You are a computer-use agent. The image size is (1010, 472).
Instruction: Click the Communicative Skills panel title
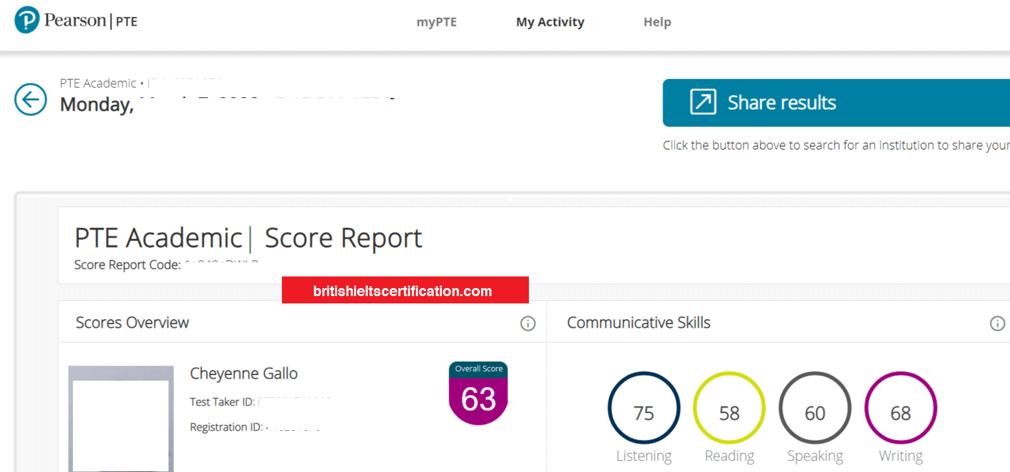pos(639,322)
